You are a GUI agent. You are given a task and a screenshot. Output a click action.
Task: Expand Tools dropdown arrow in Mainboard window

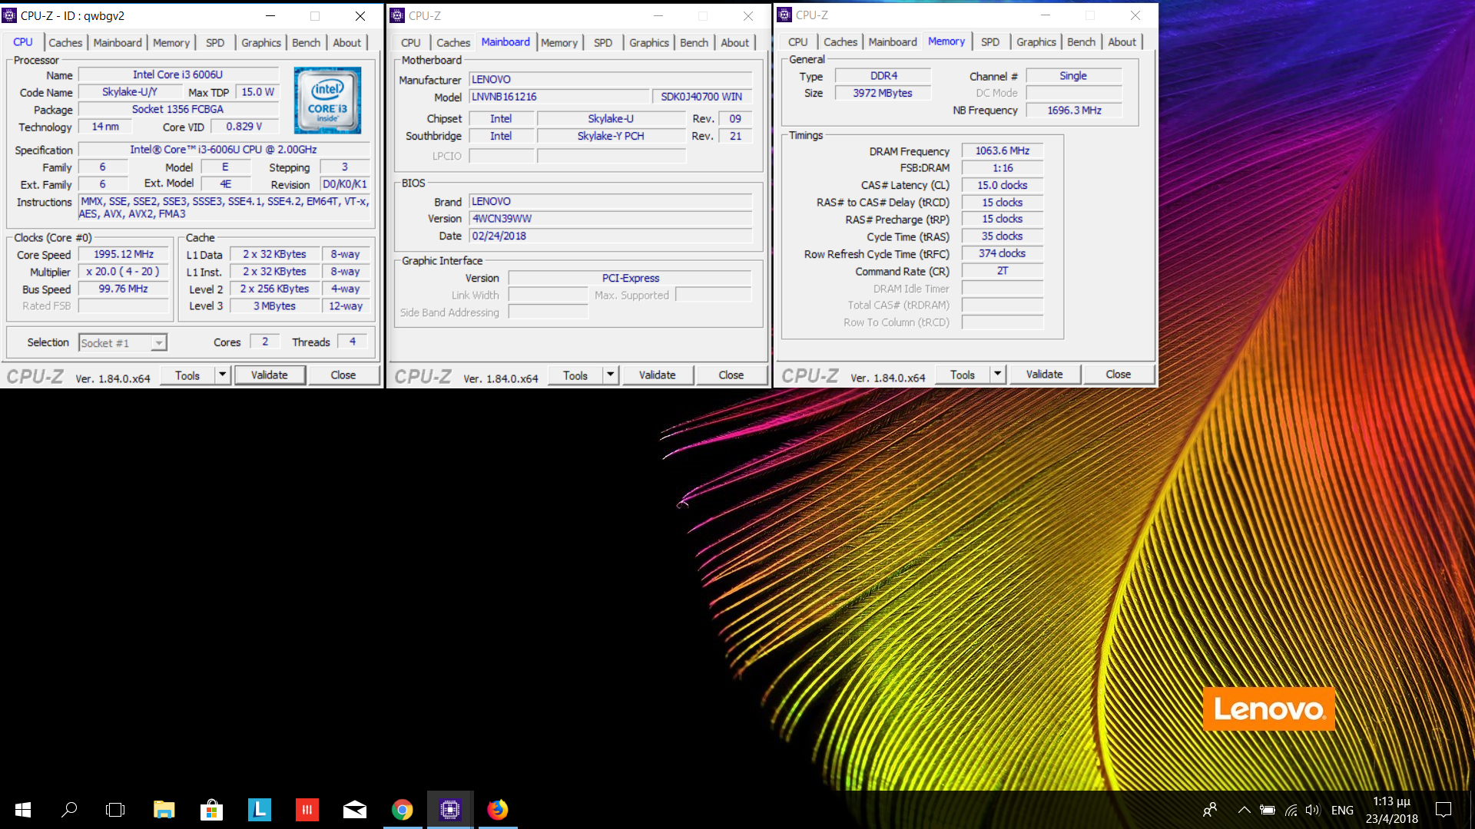pyautogui.click(x=610, y=375)
